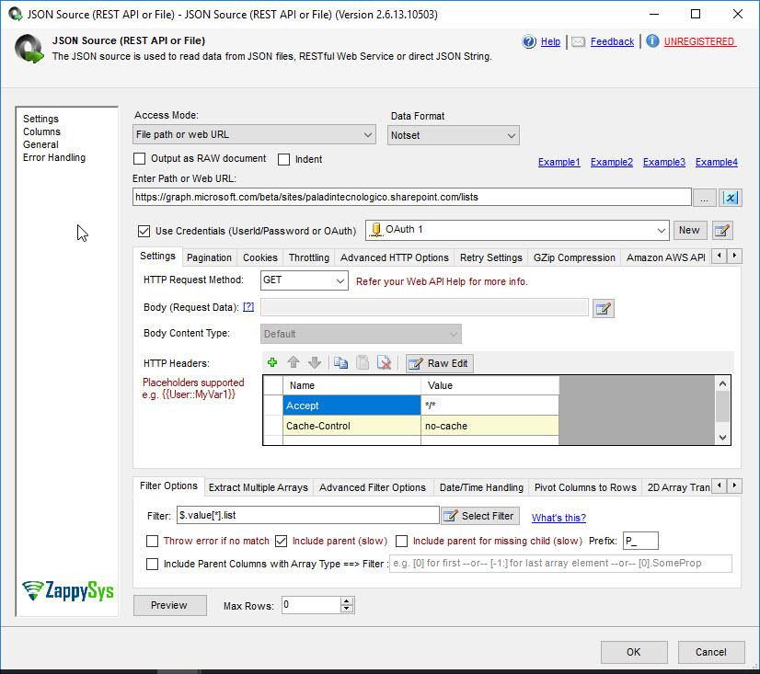Open Advanced Filter Options tab

(x=373, y=487)
